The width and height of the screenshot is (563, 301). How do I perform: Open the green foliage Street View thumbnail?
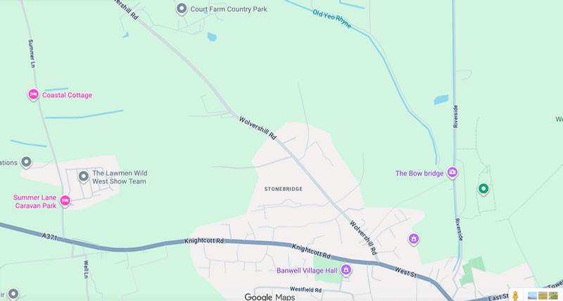click(x=553, y=295)
